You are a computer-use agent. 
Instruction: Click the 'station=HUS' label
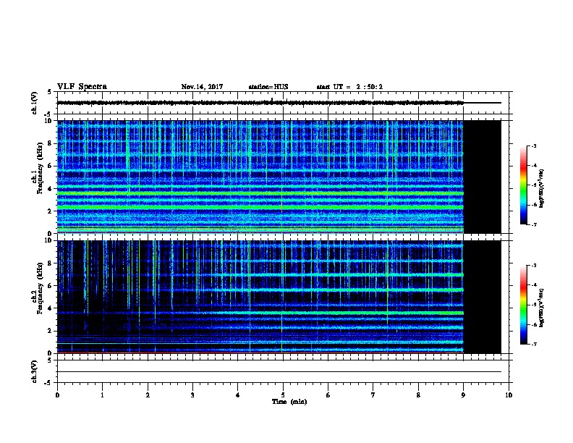click(x=268, y=87)
